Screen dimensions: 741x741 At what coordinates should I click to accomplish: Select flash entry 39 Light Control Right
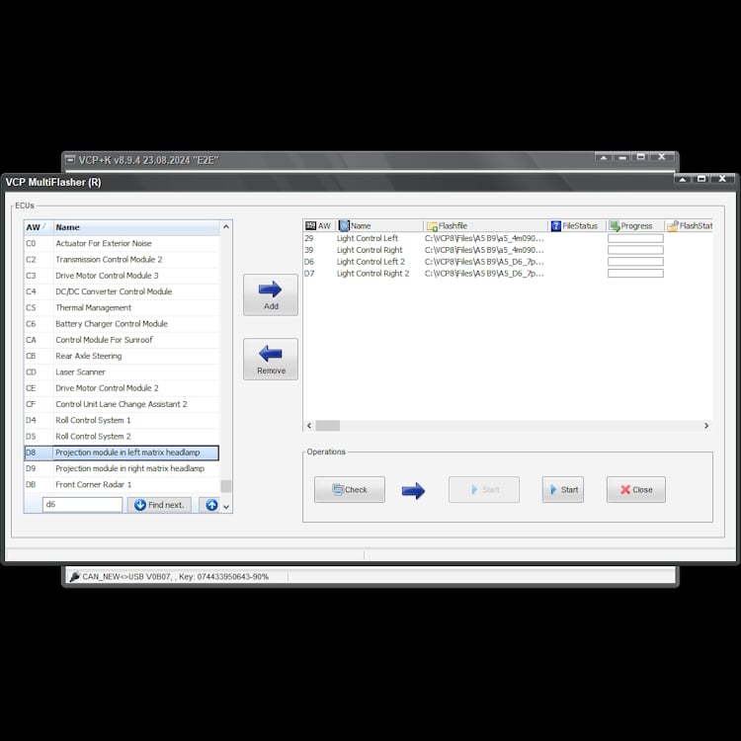click(x=508, y=250)
